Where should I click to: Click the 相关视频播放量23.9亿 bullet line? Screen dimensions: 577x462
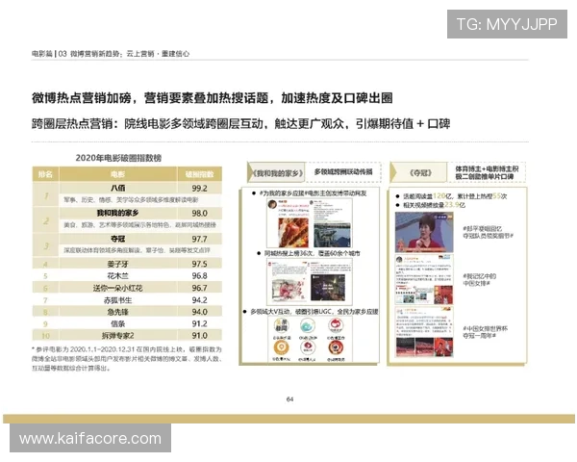tap(431, 205)
